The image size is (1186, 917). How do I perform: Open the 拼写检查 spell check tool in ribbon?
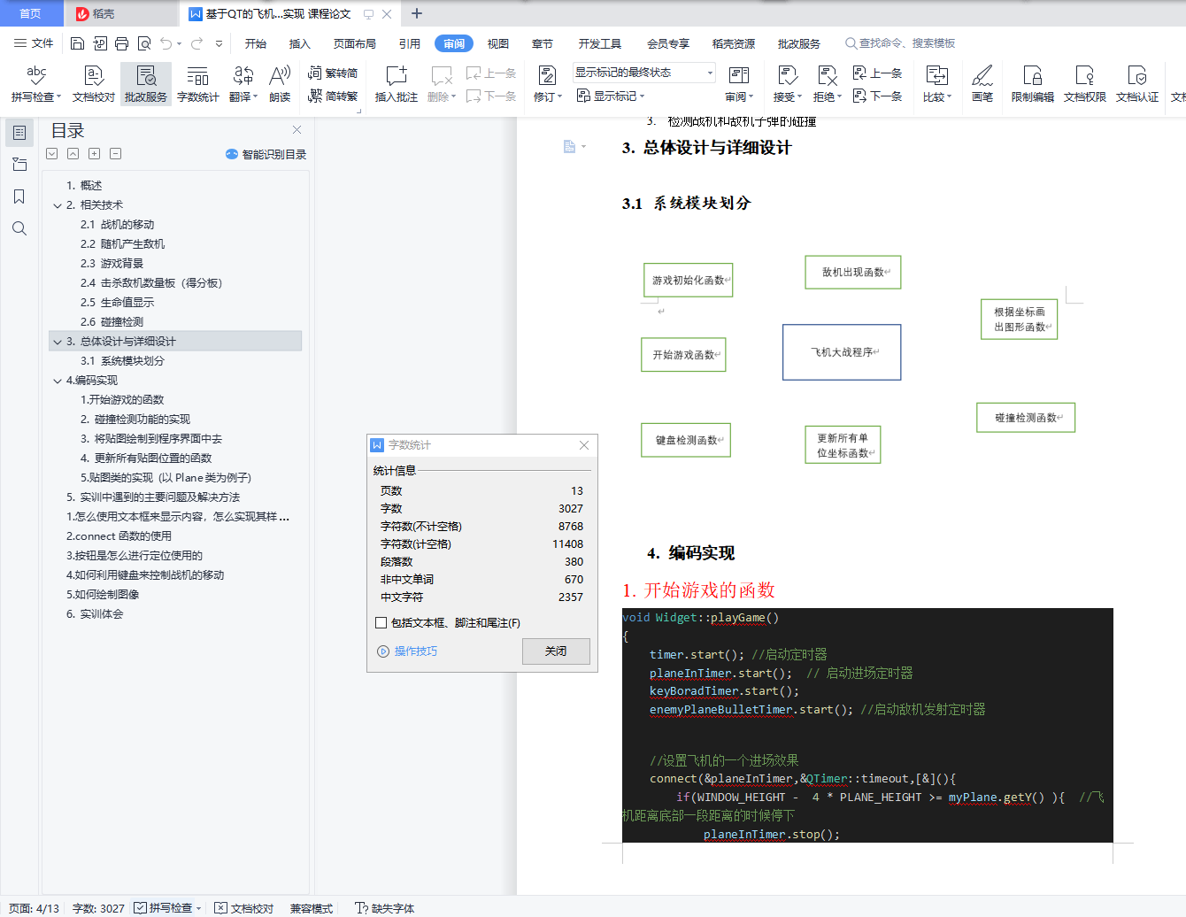coord(36,84)
